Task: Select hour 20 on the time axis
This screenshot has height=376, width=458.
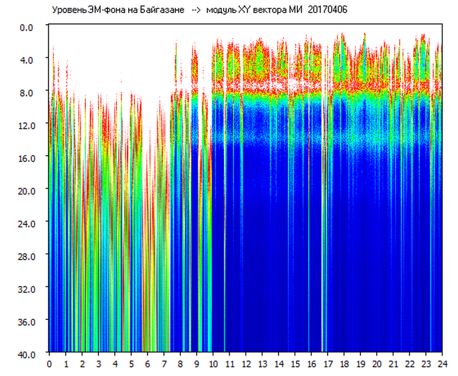Action: tap(377, 364)
